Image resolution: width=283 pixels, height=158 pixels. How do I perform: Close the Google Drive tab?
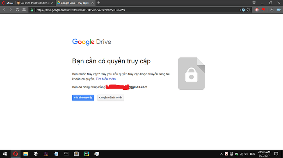pyautogui.click(x=92, y=3)
